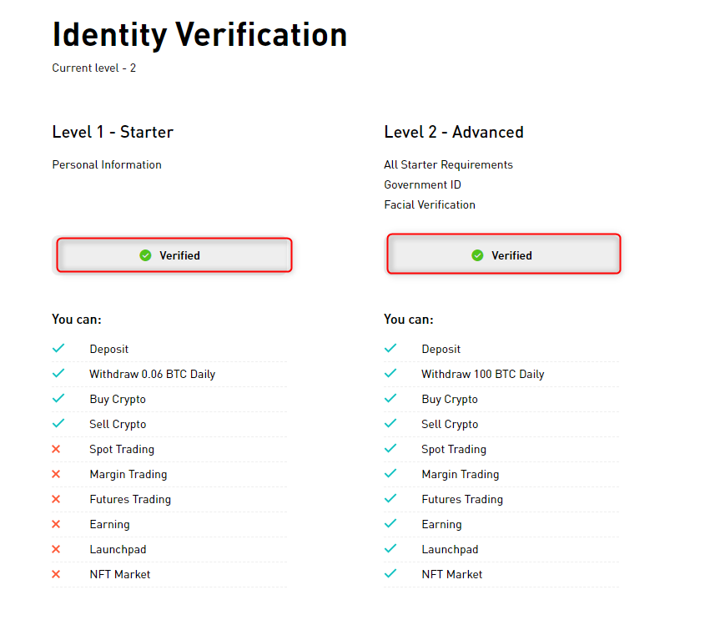Click checkmark beside Withdraw 0.06 BTC Daily
Screen dimensions: 720x620
click(58, 374)
